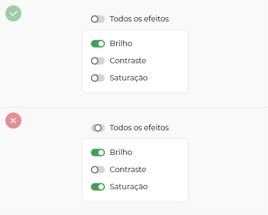Image resolution: width=268 pixels, height=215 pixels.
Task: Click the Saturação label in the red X example
Action: 128,187
